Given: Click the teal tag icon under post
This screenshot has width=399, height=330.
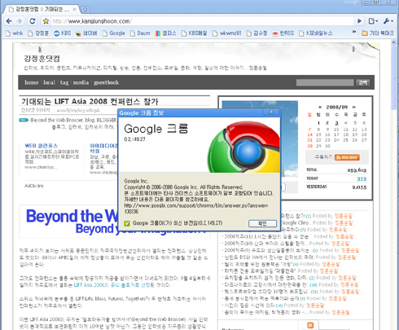Looking at the screenshot, I should pos(24,120).
